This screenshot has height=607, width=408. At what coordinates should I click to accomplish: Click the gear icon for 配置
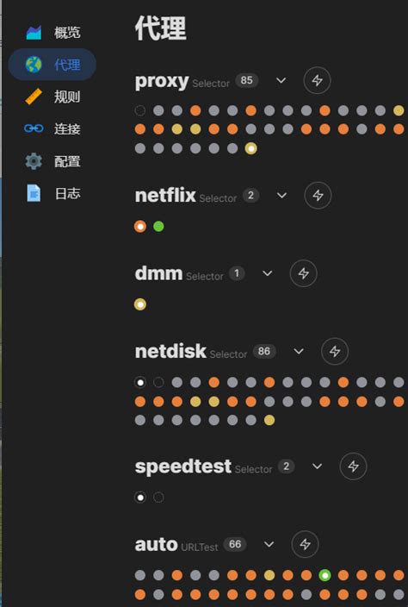[34, 161]
